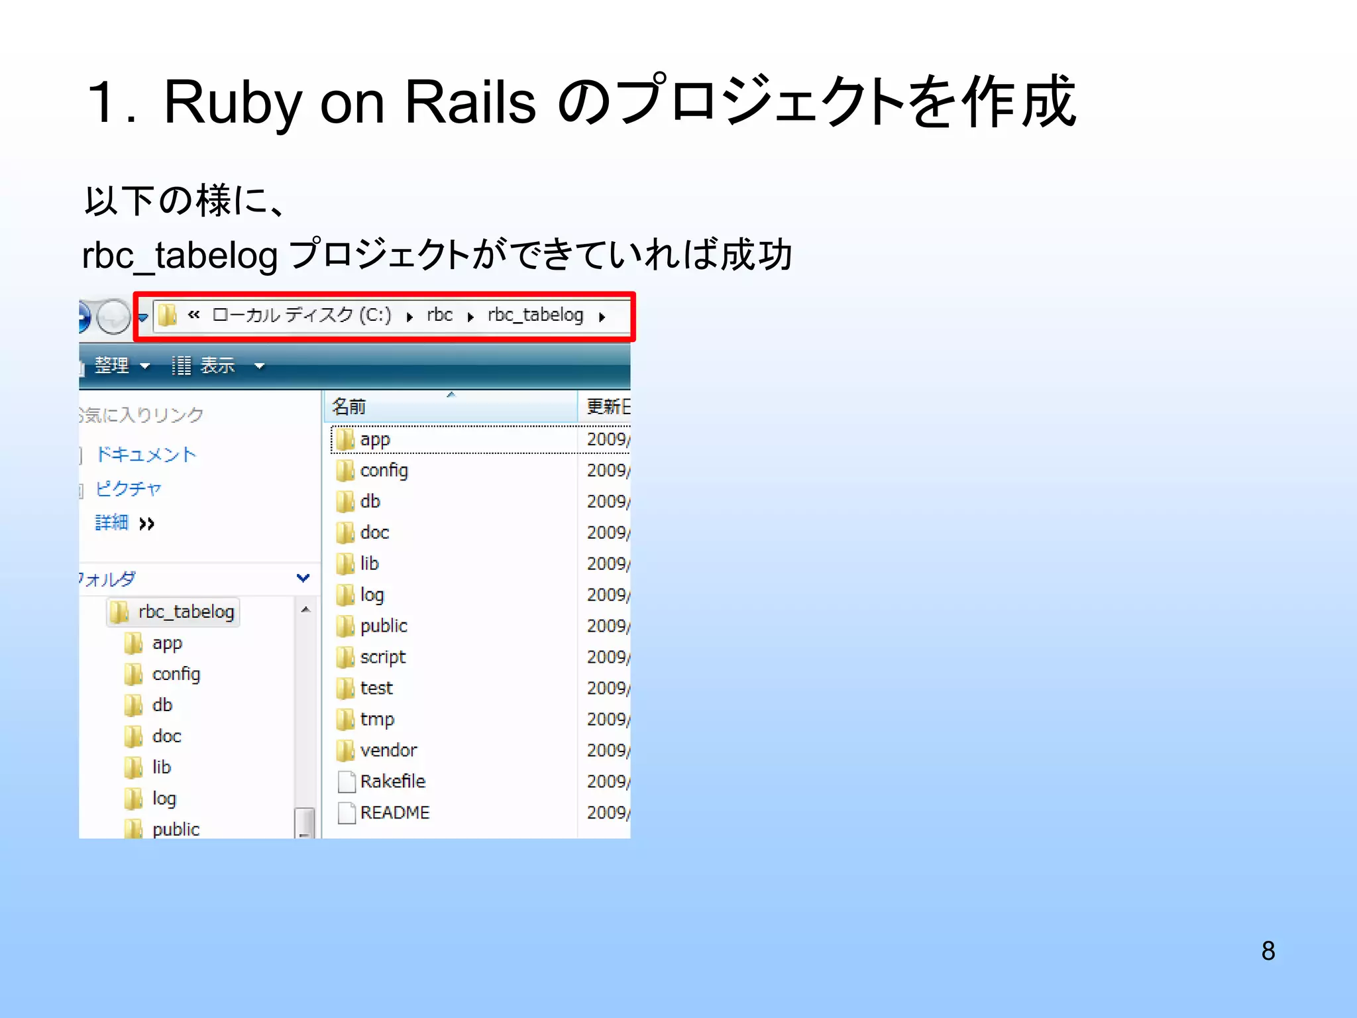Screen dimensions: 1357x1018
Task: Expand breadcrumb arrow after rbc
Action: click(470, 317)
